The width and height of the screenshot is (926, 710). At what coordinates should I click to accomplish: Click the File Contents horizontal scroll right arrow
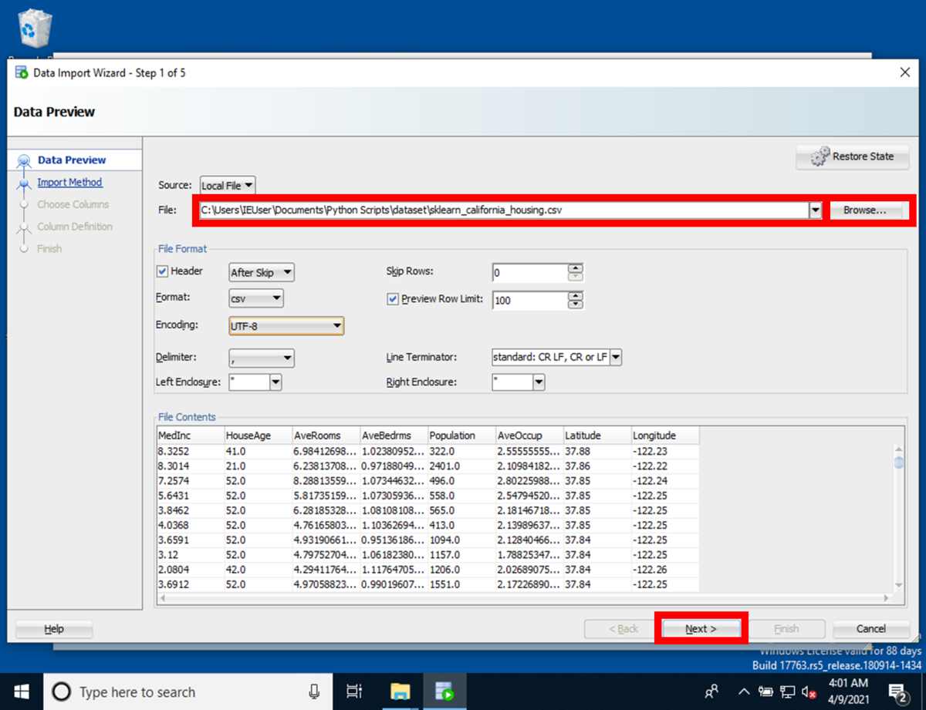click(886, 598)
